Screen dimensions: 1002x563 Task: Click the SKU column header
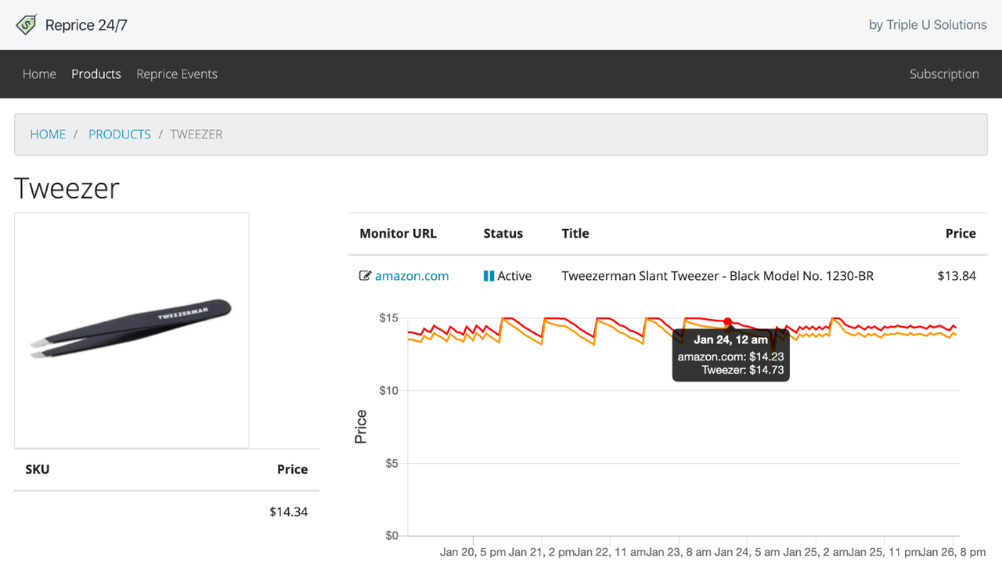point(38,469)
